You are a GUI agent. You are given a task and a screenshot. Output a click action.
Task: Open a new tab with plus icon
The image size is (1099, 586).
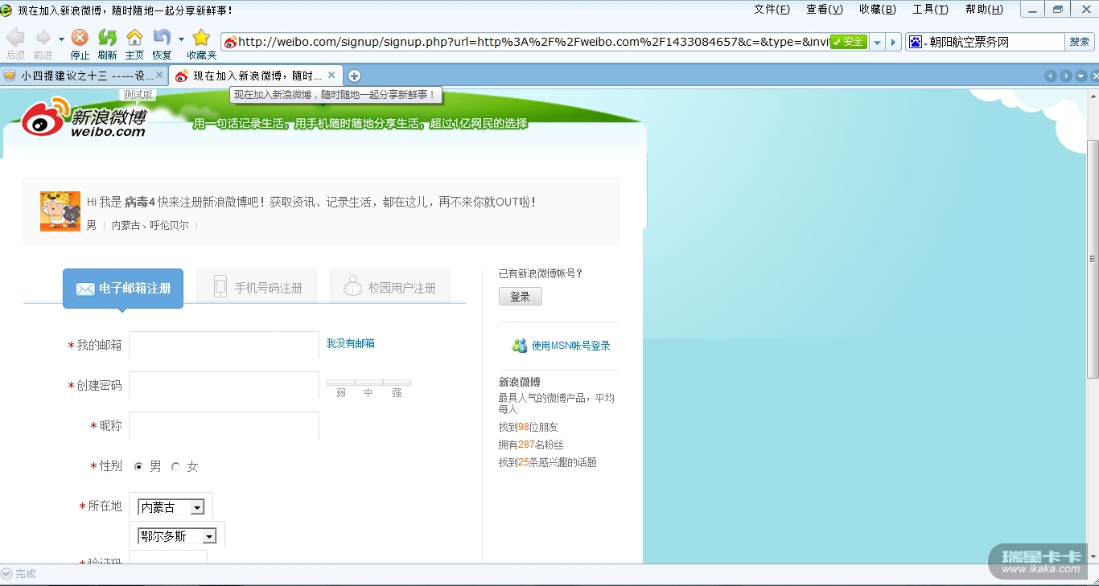pos(354,76)
